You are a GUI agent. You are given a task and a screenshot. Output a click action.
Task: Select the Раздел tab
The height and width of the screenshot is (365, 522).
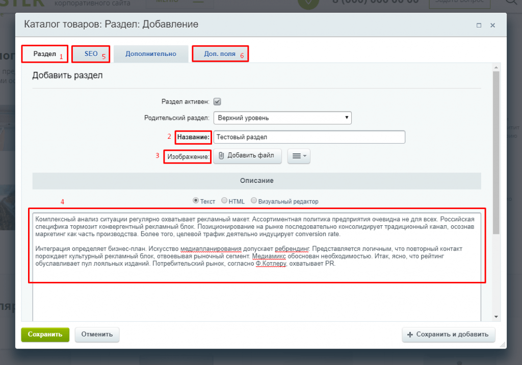44,54
